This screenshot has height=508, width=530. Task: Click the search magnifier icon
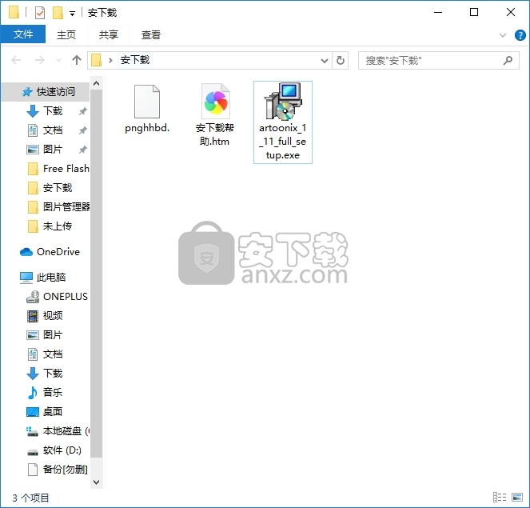pyautogui.click(x=508, y=61)
